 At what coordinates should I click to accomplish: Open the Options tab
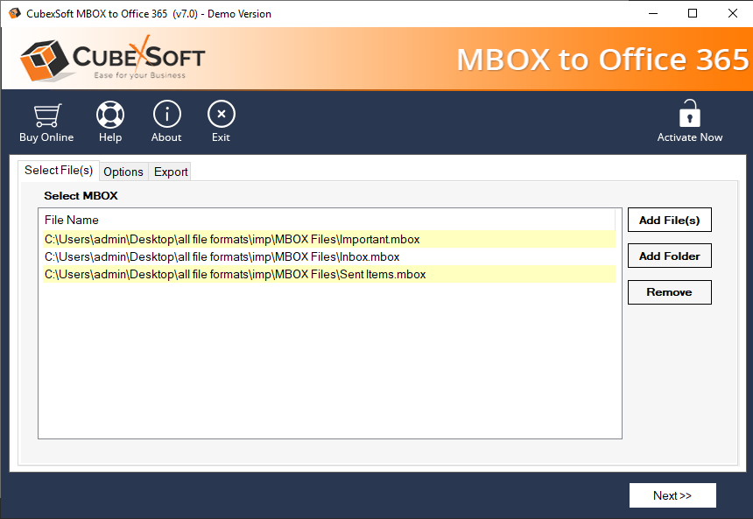click(x=123, y=172)
